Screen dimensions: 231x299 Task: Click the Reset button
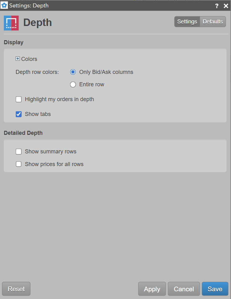(16, 289)
